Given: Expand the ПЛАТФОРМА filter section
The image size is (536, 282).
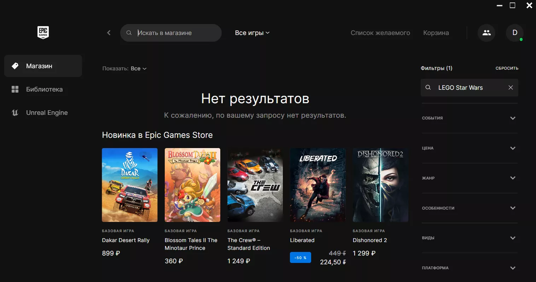Looking at the screenshot, I should click(470, 268).
